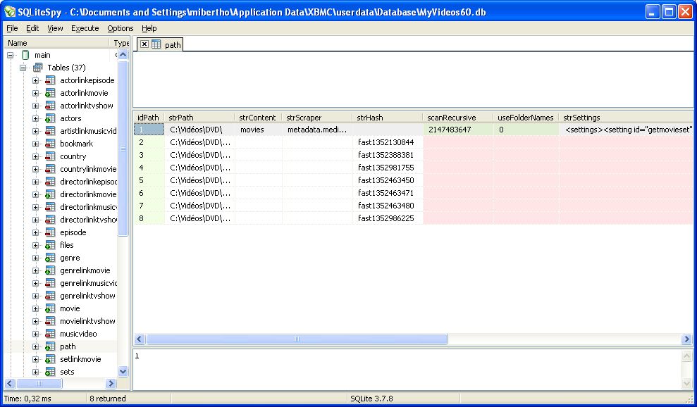
Task: Select the scanRecursive value 2147483647
Action: click(x=458, y=130)
